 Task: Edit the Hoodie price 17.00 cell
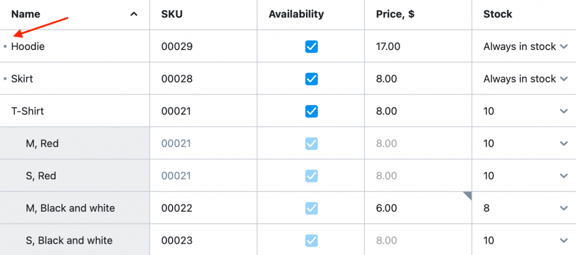pos(418,46)
